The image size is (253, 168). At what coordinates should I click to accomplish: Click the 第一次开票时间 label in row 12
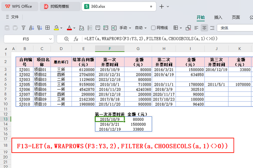[x=110, y=114]
